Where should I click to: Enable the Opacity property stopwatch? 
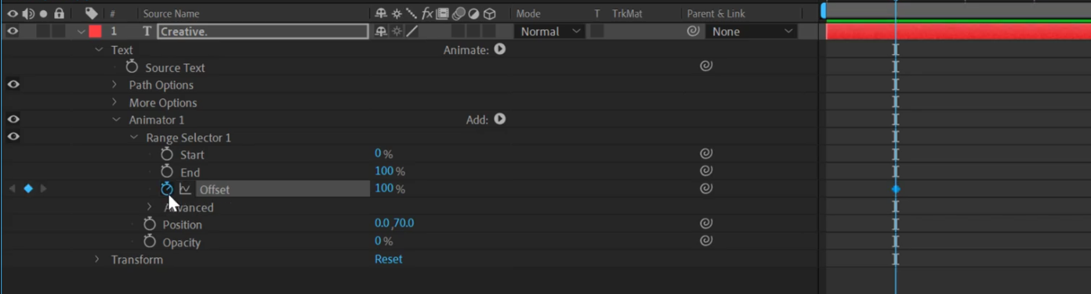[x=149, y=242]
